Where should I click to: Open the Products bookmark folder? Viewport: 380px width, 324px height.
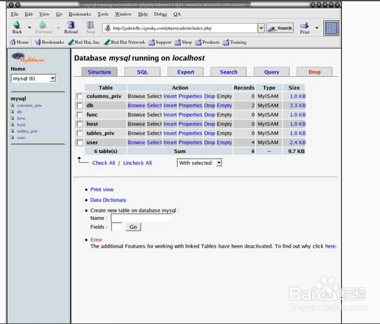[x=207, y=42]
